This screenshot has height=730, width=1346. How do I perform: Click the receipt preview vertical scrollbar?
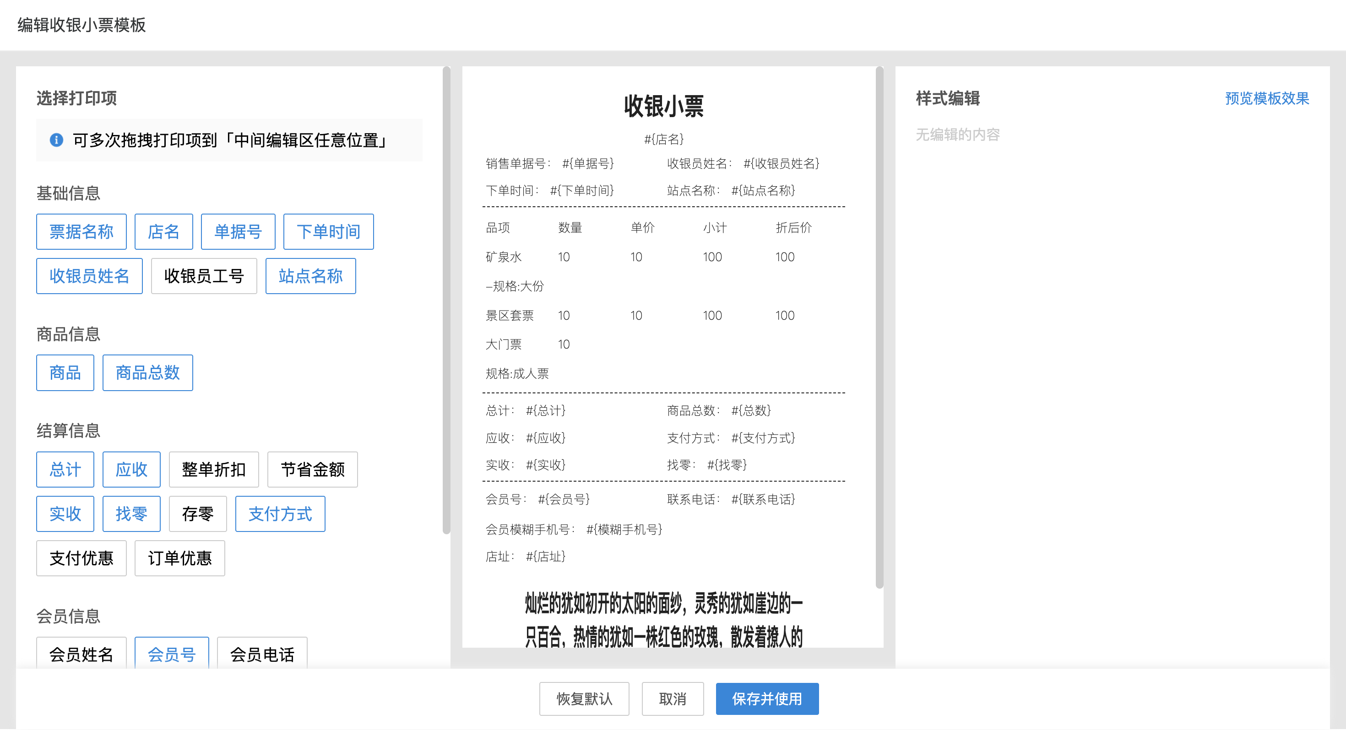coord(879,327)
